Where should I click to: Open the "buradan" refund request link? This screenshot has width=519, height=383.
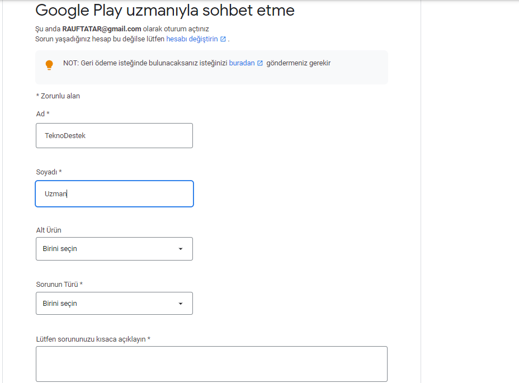(242, 63)
